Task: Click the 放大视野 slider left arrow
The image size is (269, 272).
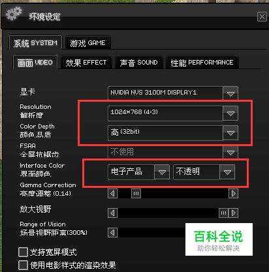Action: (x=112, y=213)
